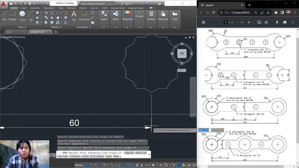Print the PDF from Chrome viewer
Screen dimensions: 299x168
(285, 22)
